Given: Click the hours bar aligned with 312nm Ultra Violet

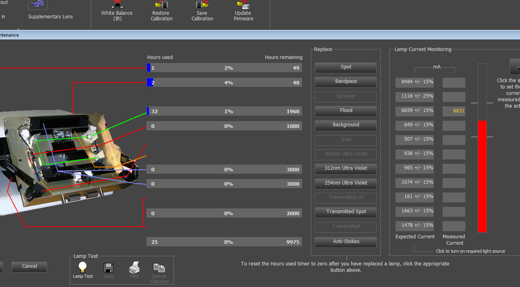Looking at the screenshot, I should (x=224, y=169).
